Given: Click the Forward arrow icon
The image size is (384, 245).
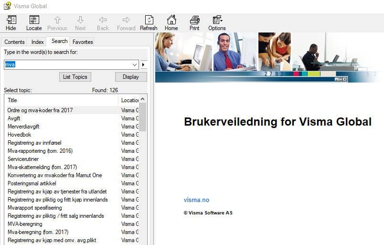Looking at the screenshot, I should [126, 23].
